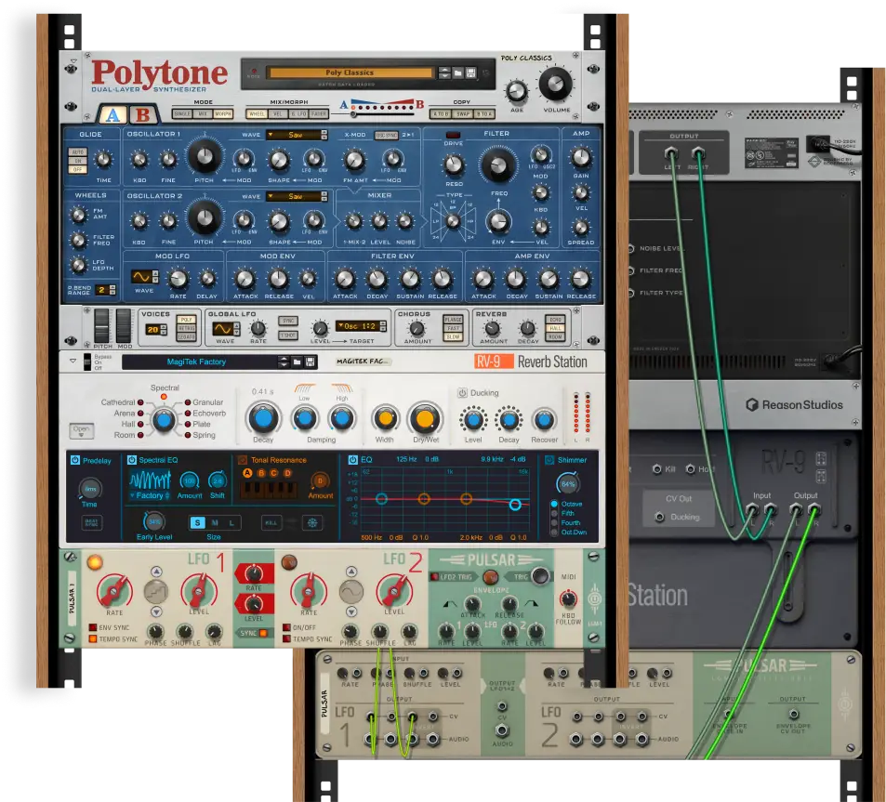Click Pulsar back panel Envelope CV Out jack
This screenshot has width=886, height=802.
point(793,714)
